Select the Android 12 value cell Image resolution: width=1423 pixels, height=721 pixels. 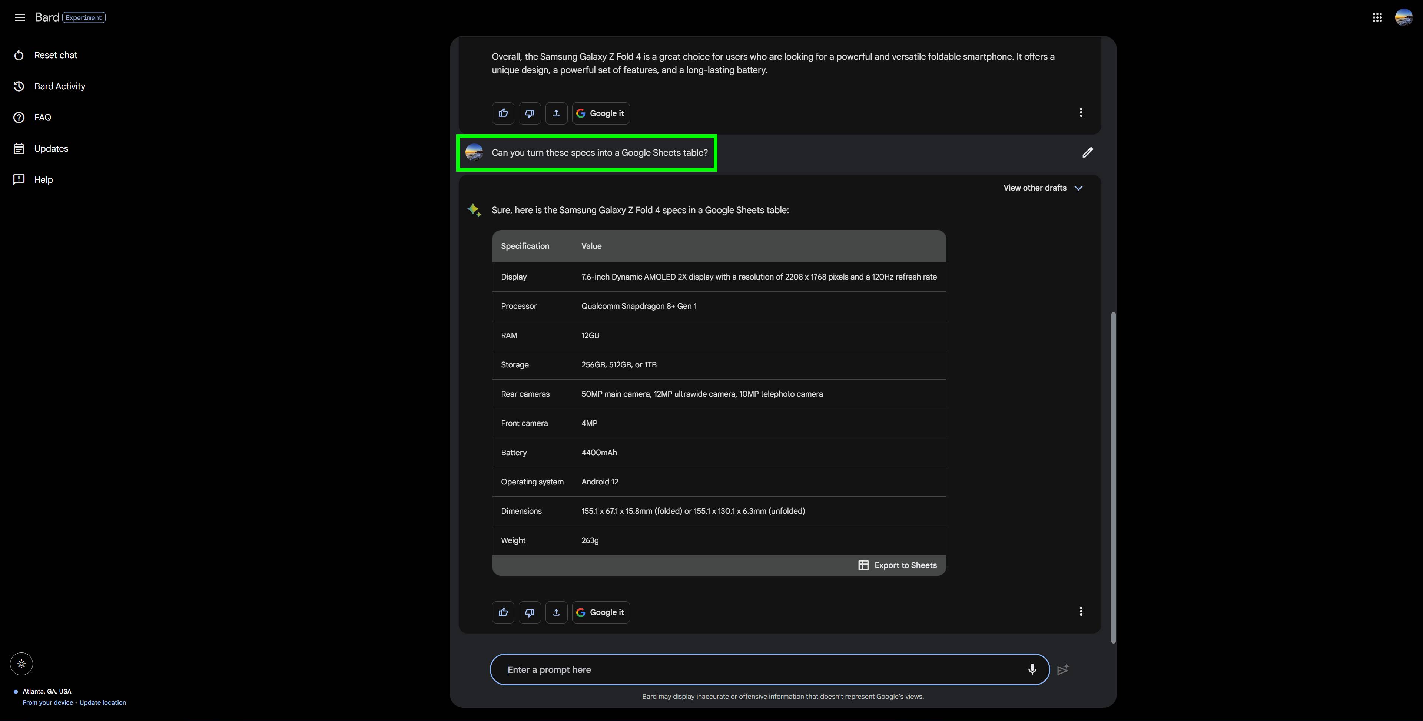click(600, 482)
